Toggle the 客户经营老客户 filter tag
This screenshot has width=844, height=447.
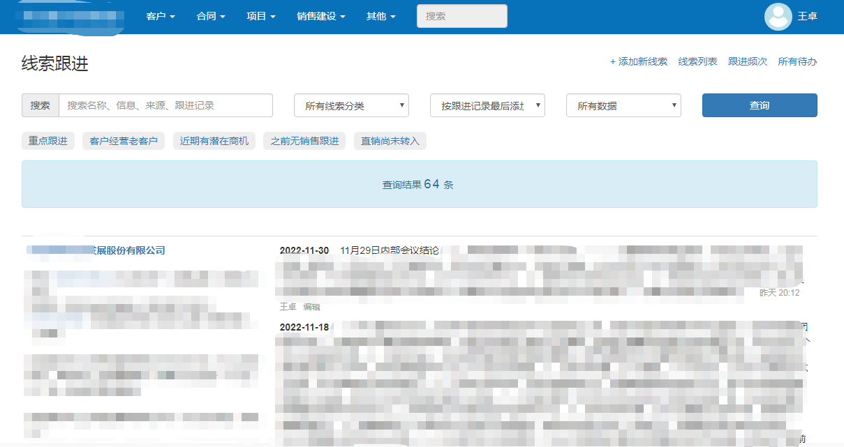point(124,141)
